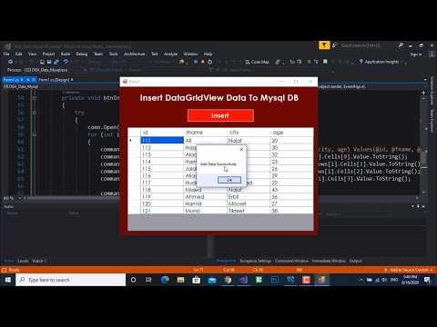
Task: Click OK in the Add Data Successfully dialog
Action: pos(229,180)
